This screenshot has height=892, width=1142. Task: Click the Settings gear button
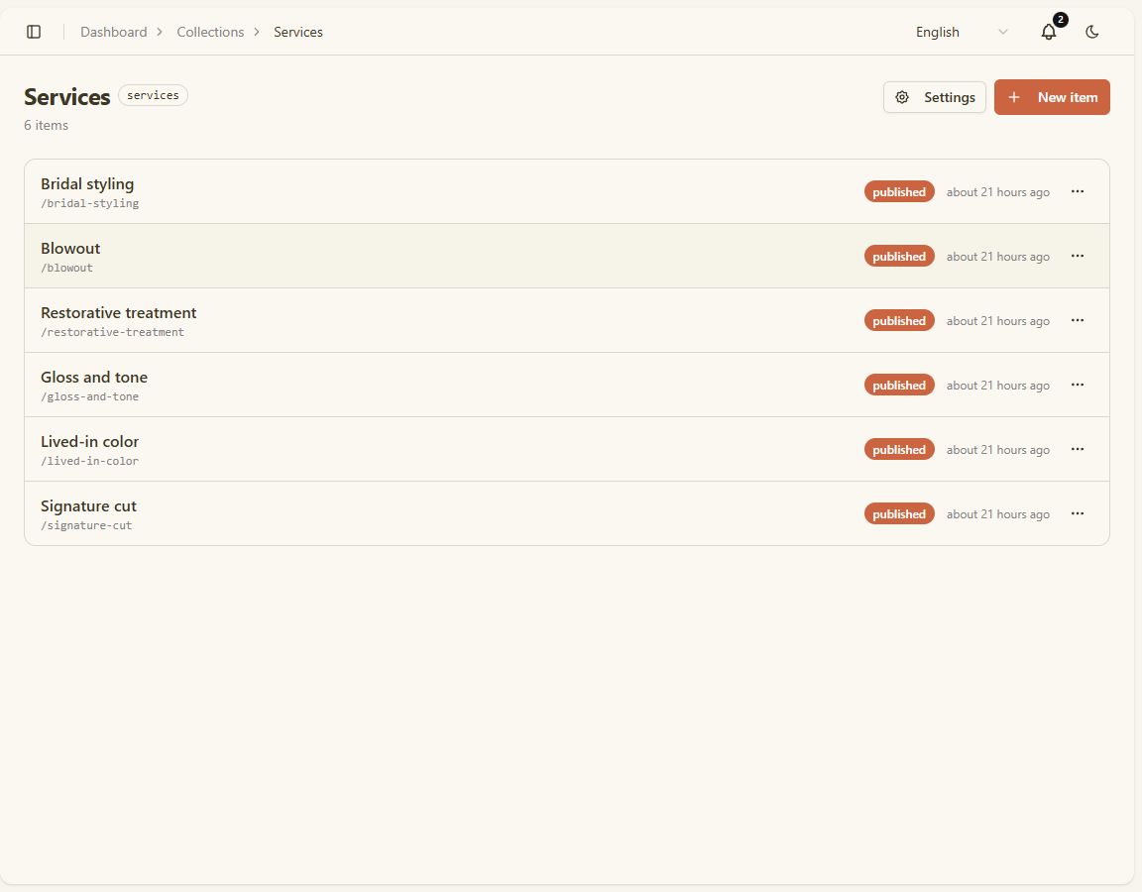point(935,97)
